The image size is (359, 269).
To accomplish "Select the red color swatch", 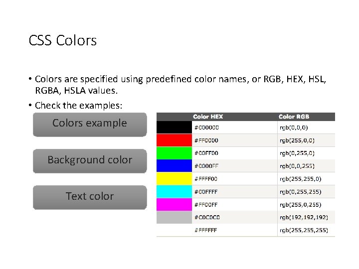I will (x=174, y=140).
